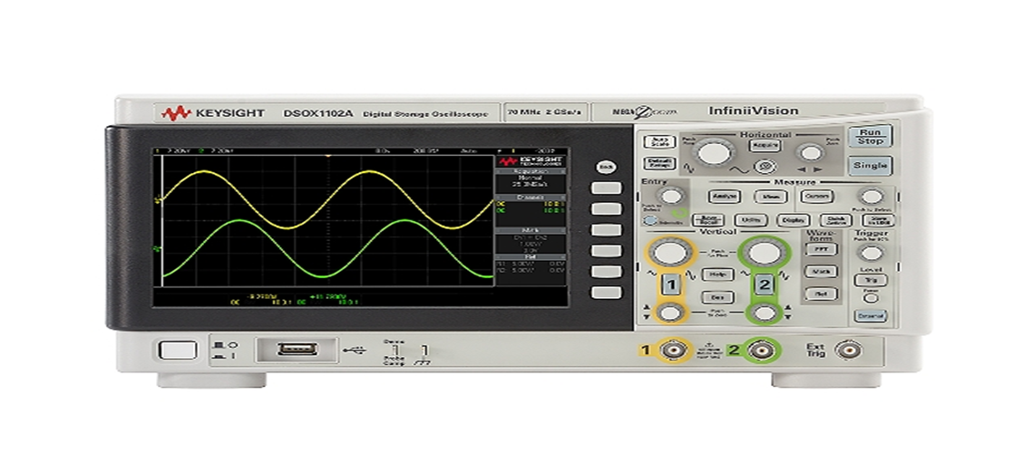This screenshot has height=472, width=1013.
Task: Click the fifth softkey beside screen
Action: 606,271
